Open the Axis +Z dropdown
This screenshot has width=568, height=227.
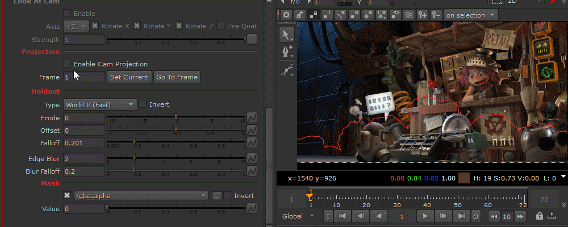(x=76, y=26)
